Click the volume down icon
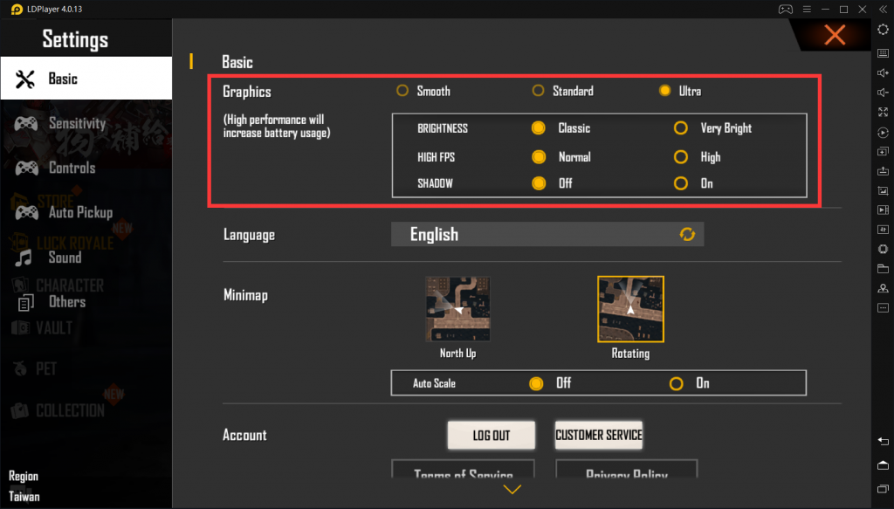This screenshot has height=509, width=894. (883, 93)
